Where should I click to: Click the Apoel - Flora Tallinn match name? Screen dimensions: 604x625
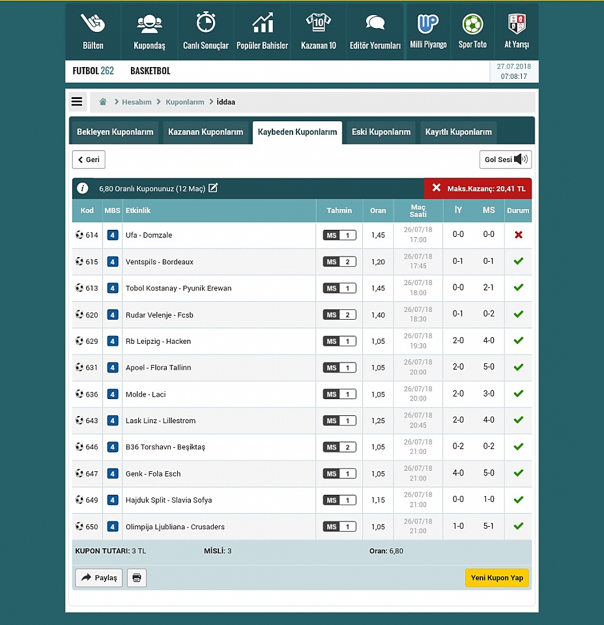point(158,367)
